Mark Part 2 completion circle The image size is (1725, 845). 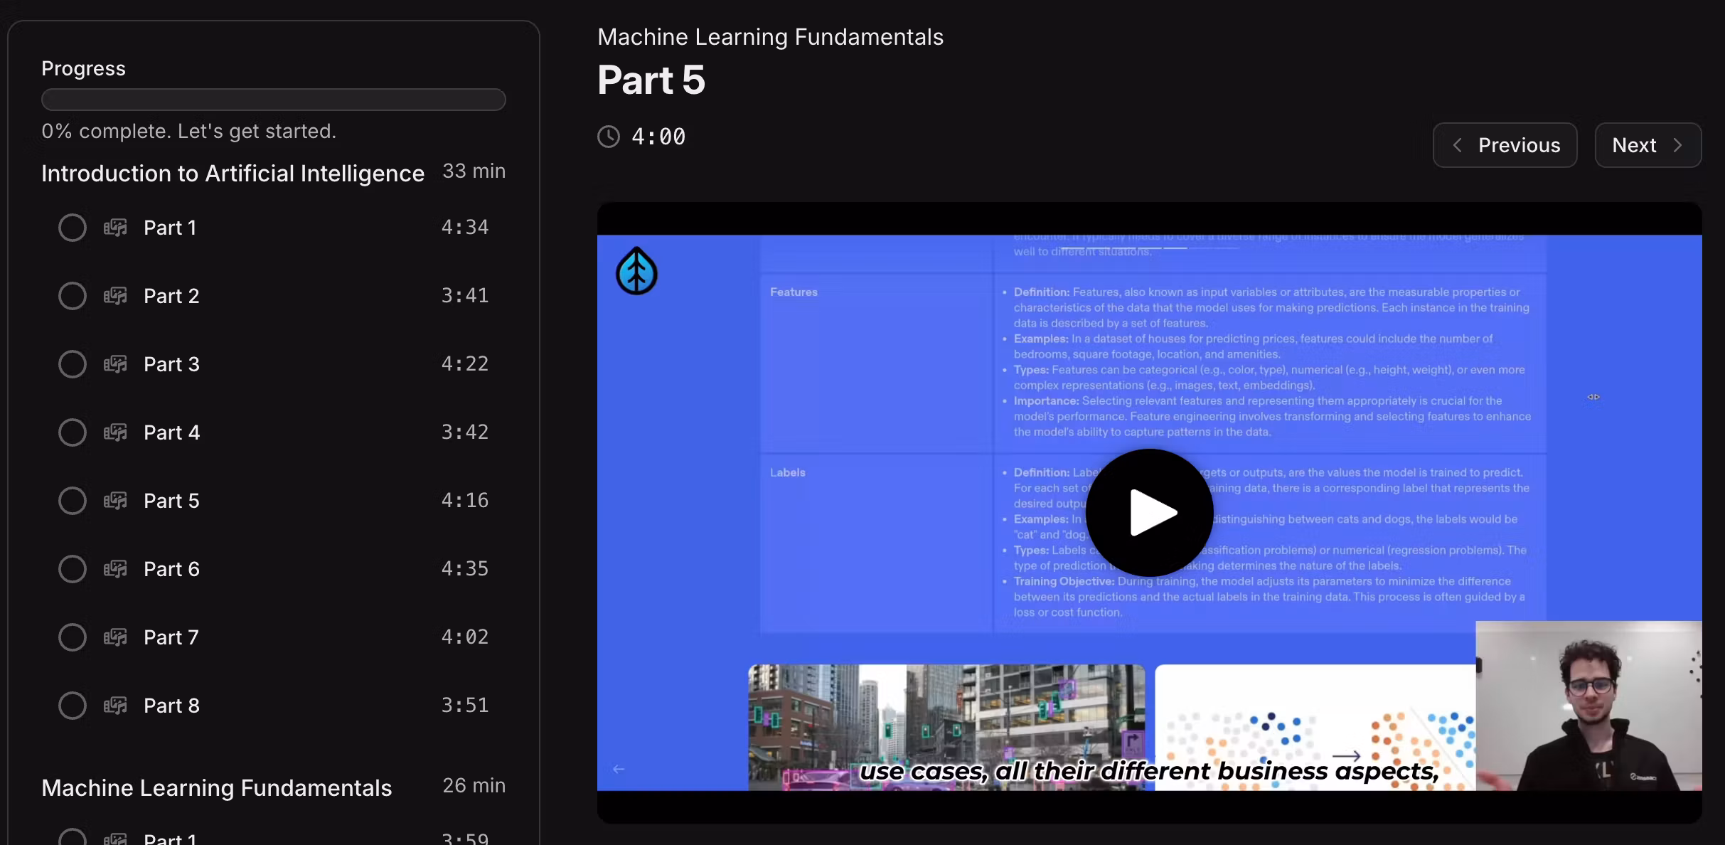(x=73, y=296)
